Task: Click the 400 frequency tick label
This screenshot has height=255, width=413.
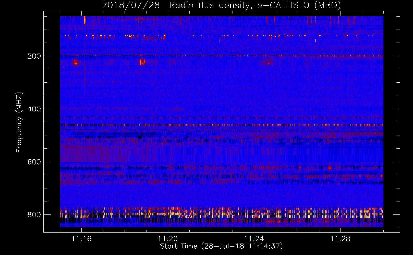Action: 34,109
